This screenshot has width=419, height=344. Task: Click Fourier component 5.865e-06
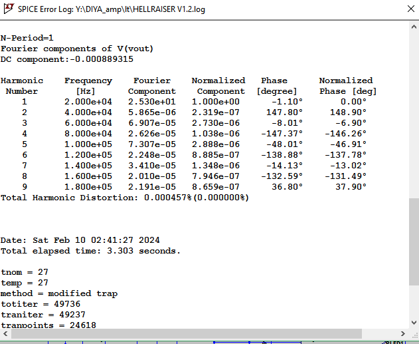pos(152,112)
